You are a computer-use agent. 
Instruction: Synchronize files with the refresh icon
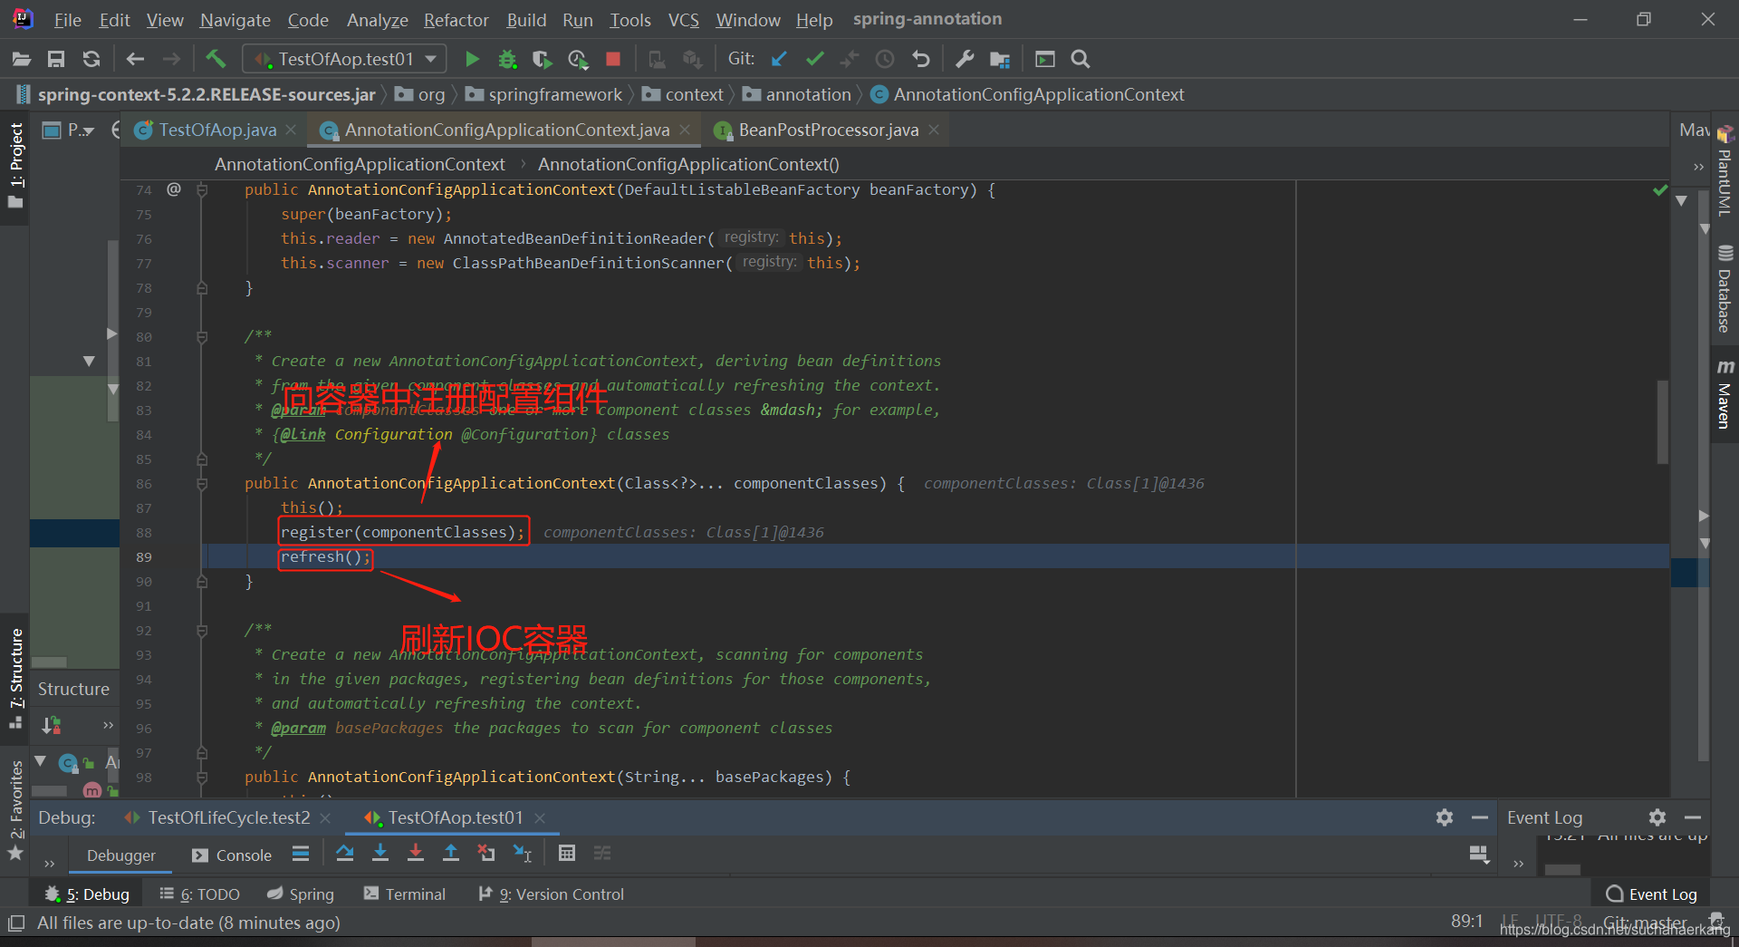pos(91,59)
